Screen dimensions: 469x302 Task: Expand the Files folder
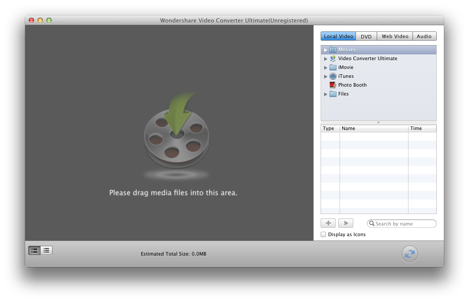326,94
